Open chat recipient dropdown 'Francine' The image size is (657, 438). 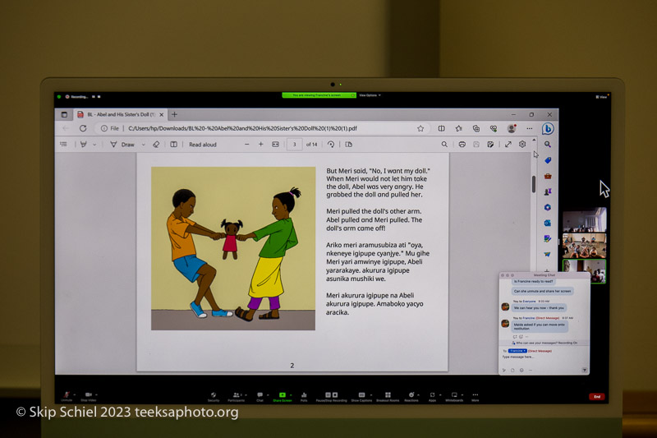click(x=517, y=351)
